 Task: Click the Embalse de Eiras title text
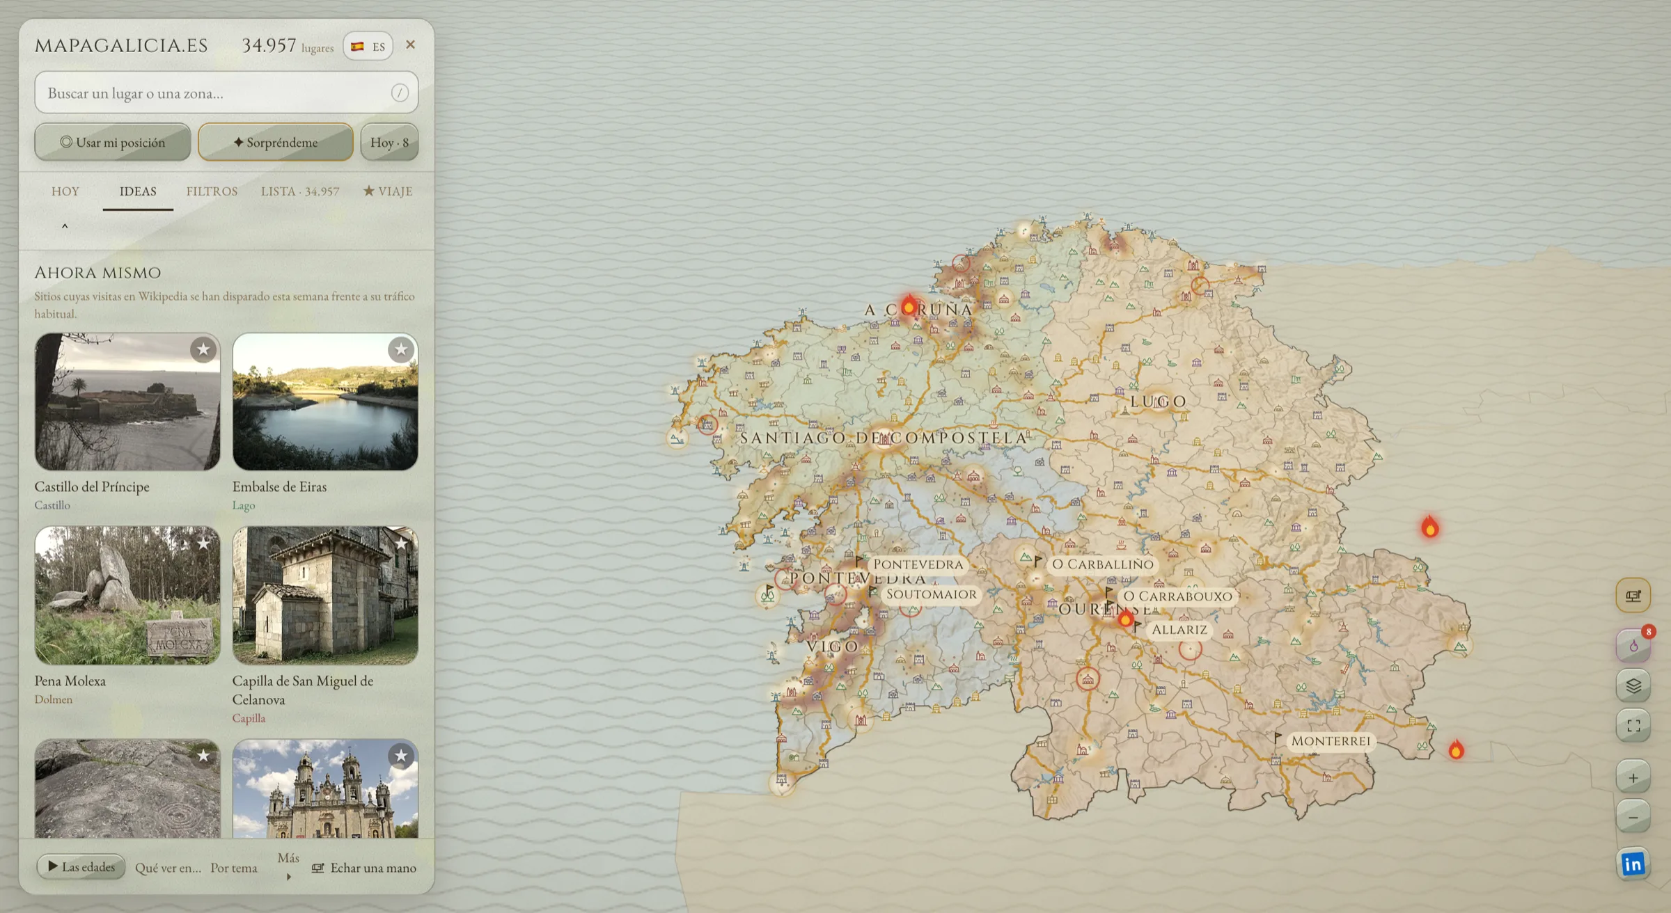[279, 486]
